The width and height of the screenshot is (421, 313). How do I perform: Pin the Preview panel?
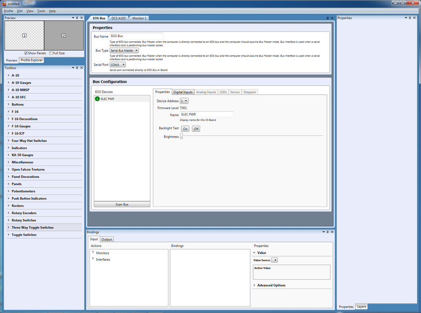click(77, 18)
